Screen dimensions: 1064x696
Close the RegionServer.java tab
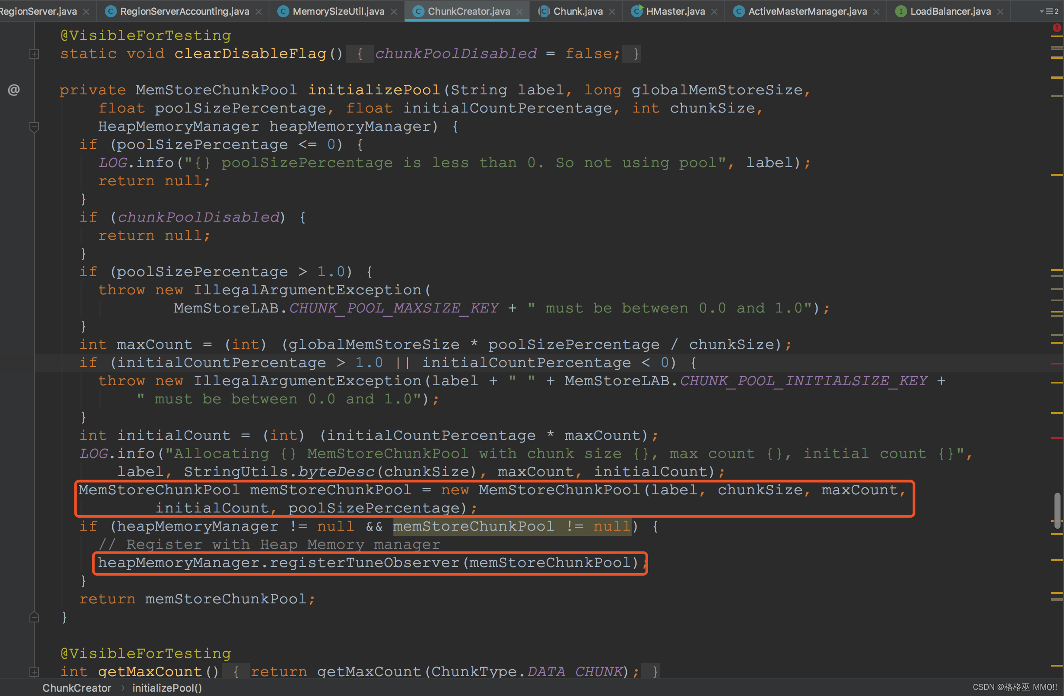click(x=86, y=12)
